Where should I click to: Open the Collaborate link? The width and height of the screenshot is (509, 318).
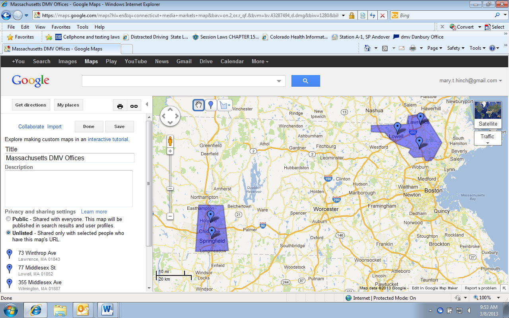coord(31,126)
